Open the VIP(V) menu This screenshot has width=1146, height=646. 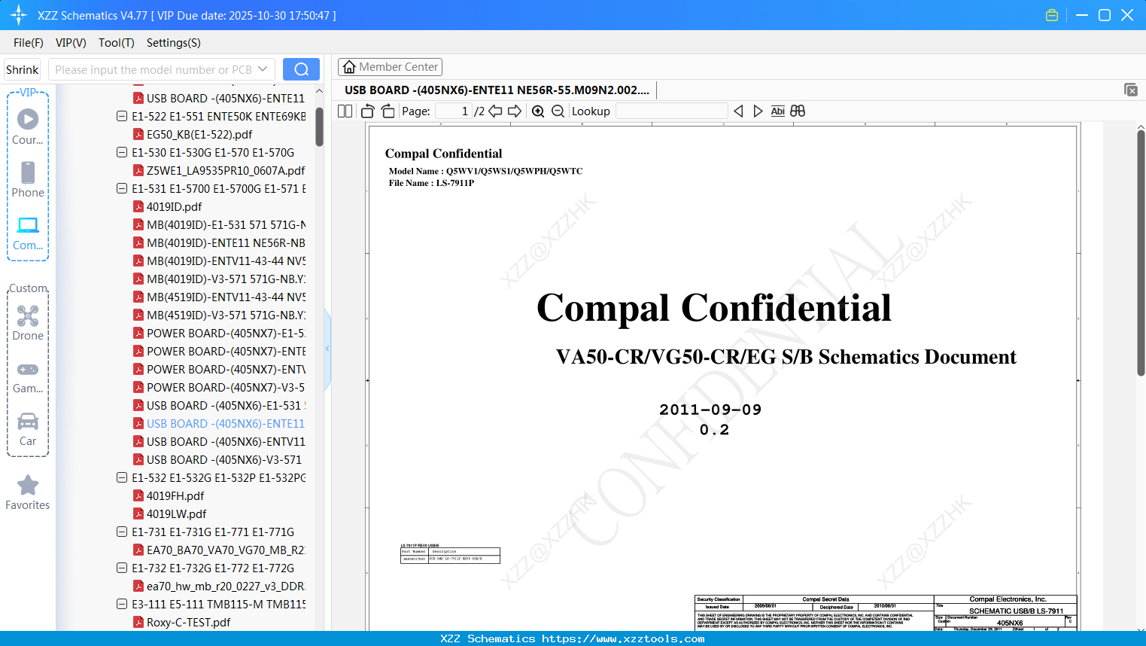click(71, 43)
